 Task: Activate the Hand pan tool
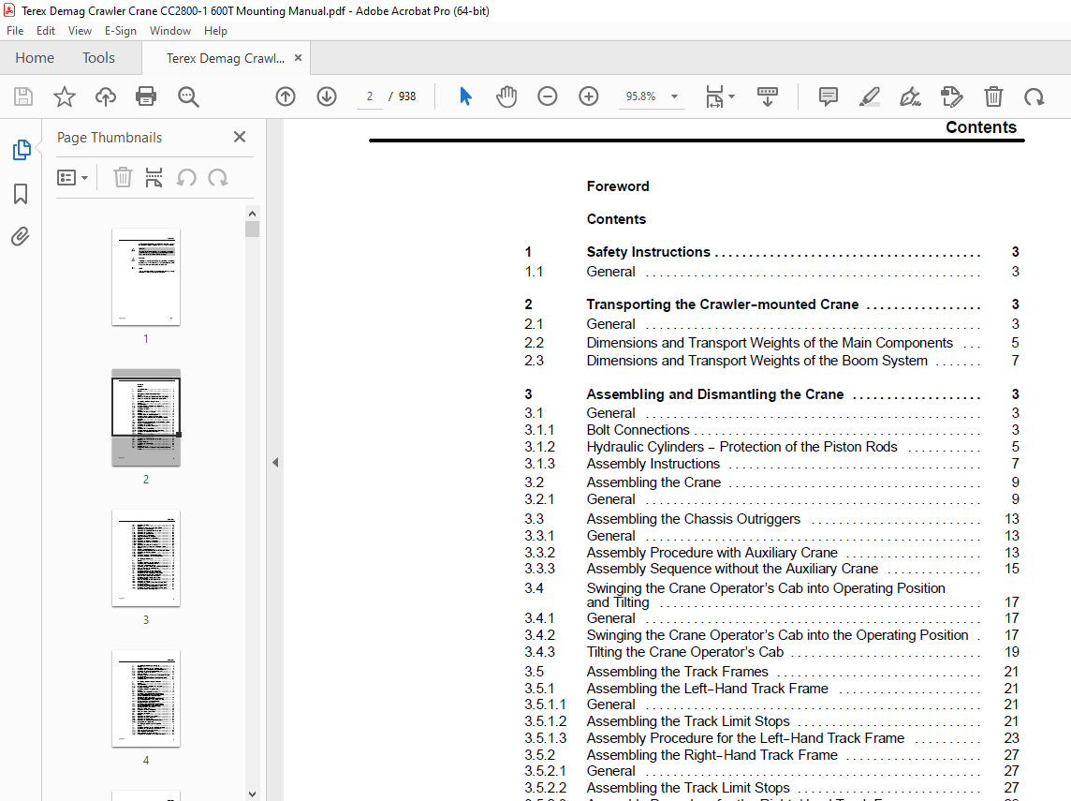pyautogui.click(x=506, y=96)
